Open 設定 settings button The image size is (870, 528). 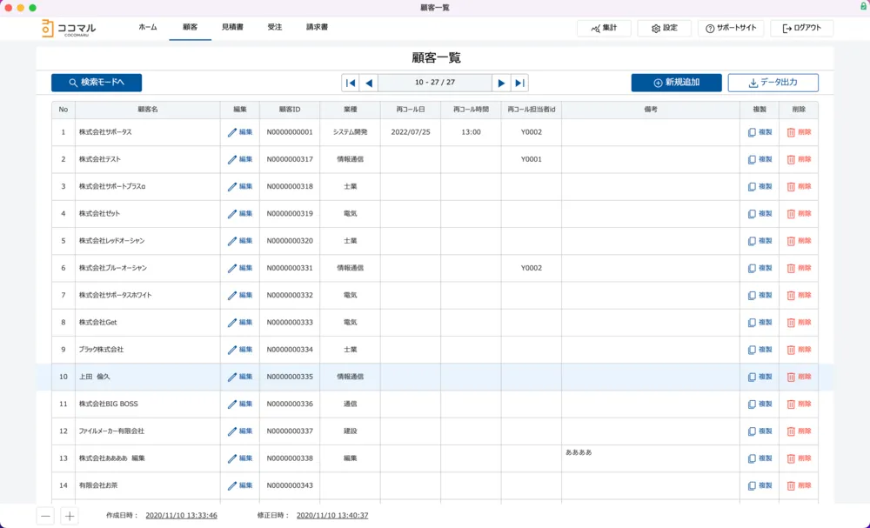click(x=664, y=29)
